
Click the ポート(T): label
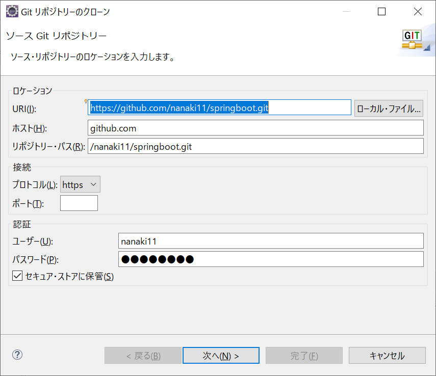click(x=28, y=204)
